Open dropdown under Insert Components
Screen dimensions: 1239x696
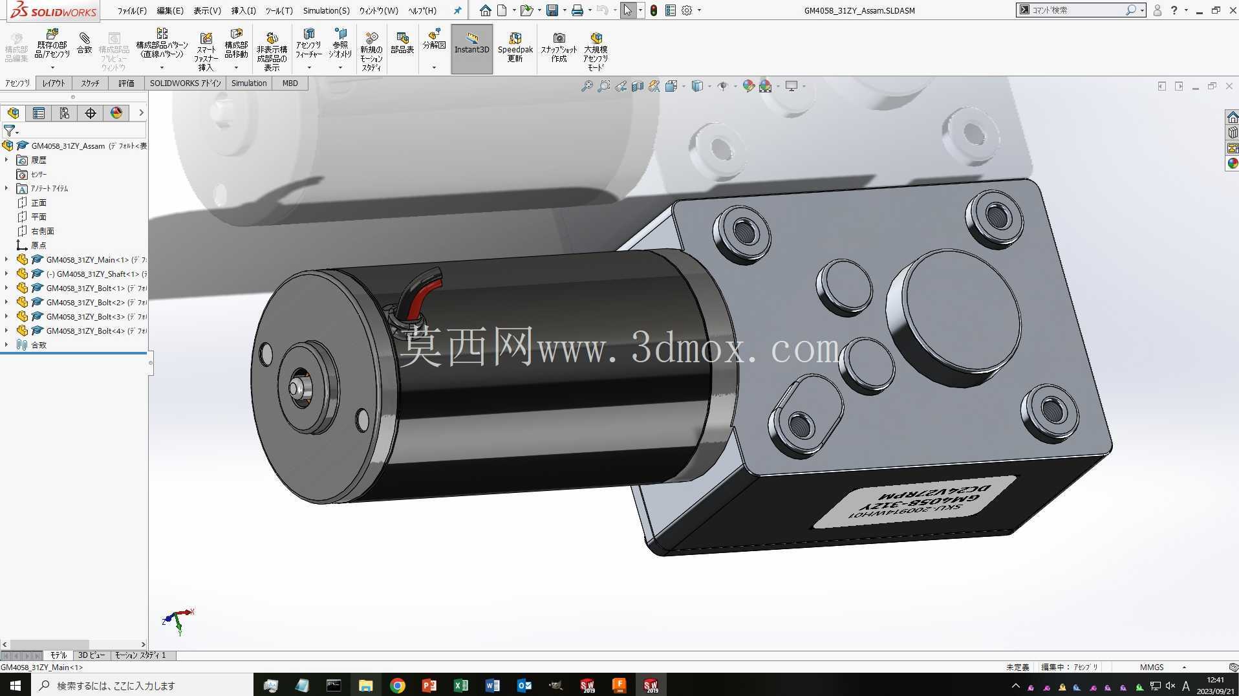52,68
